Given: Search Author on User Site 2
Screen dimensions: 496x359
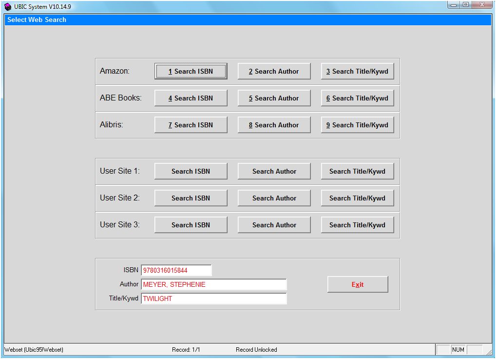Looking at the screenshot, I should click(274, 198).
